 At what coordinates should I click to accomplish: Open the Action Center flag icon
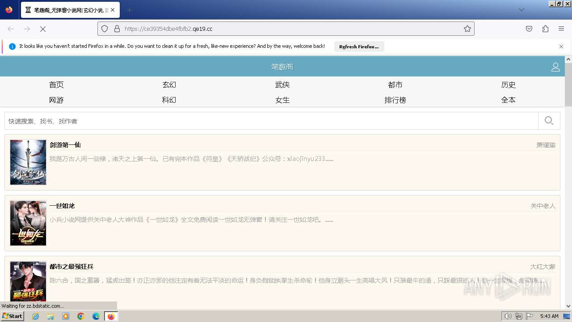[530, 316]
